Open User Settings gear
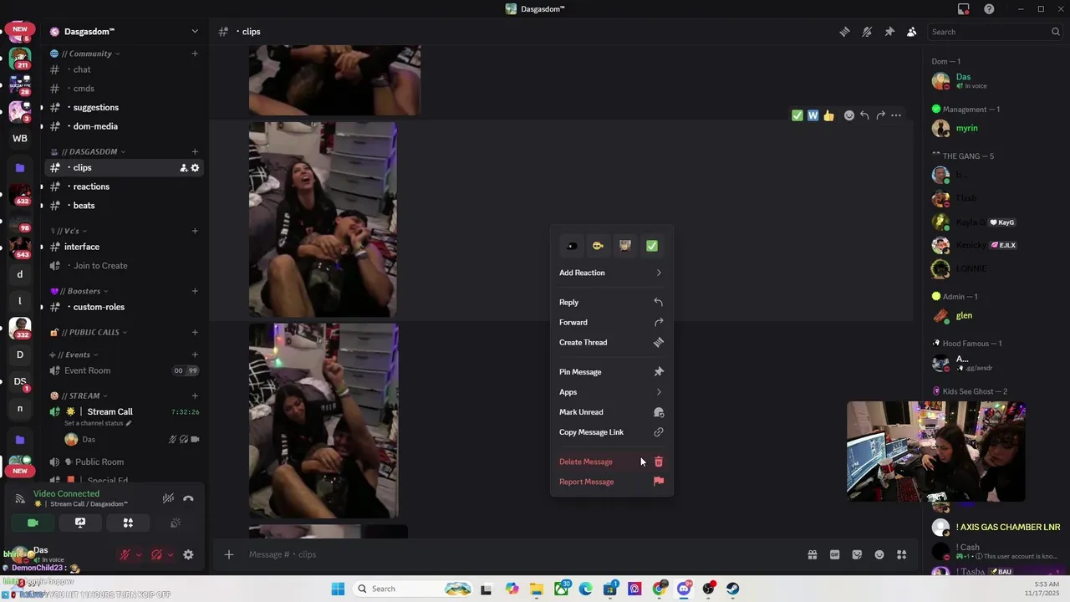This screenshot has height=602, width=1070. [188, 554]
